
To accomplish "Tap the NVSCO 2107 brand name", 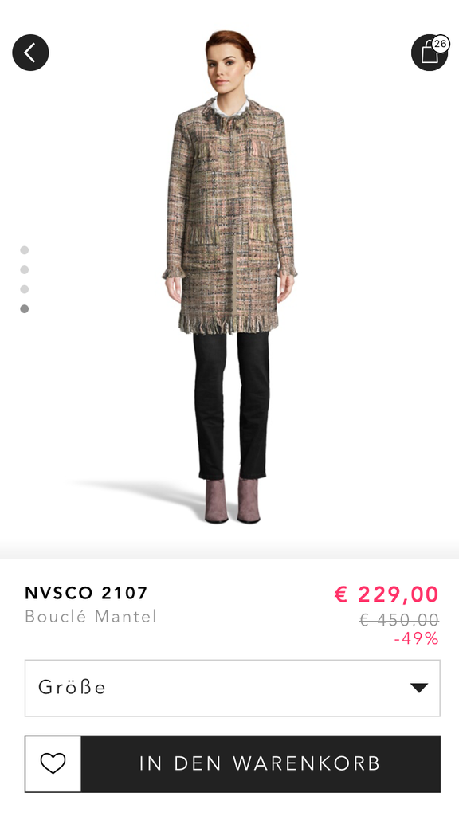I will pos(86,593).
